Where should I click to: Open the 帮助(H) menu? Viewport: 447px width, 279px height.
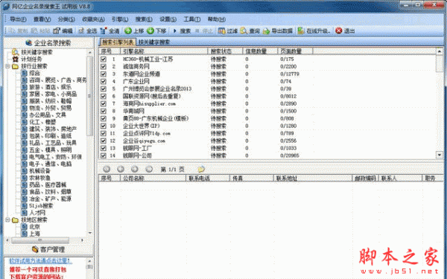(217, 19)
